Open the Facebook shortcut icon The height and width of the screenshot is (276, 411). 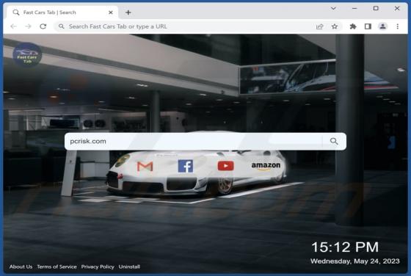point(186,166)
